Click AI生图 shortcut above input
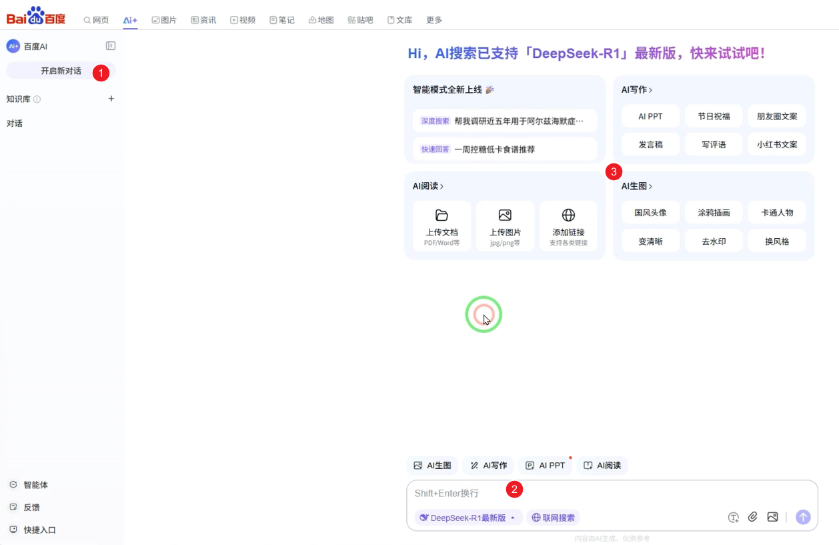This screenshot has width=839, height=545. (x=433, y=466)
